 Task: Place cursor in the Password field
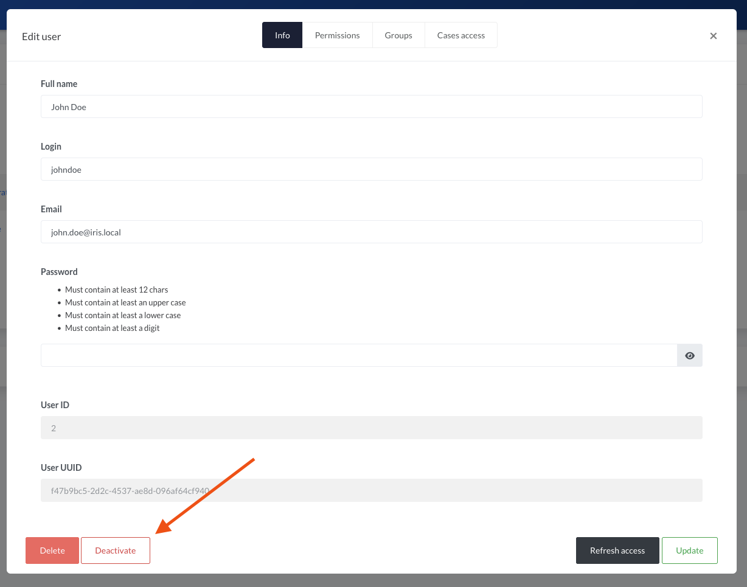(x=359, y=355)
